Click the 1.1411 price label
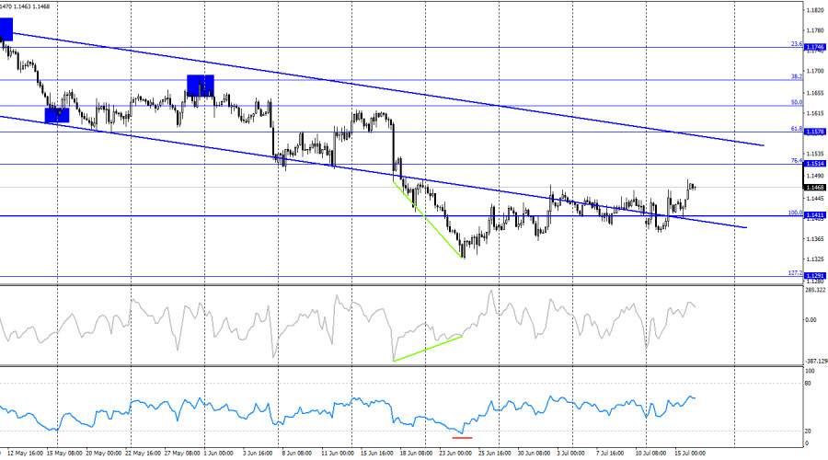Screen dimensions: 828x460 pos(814,215)
